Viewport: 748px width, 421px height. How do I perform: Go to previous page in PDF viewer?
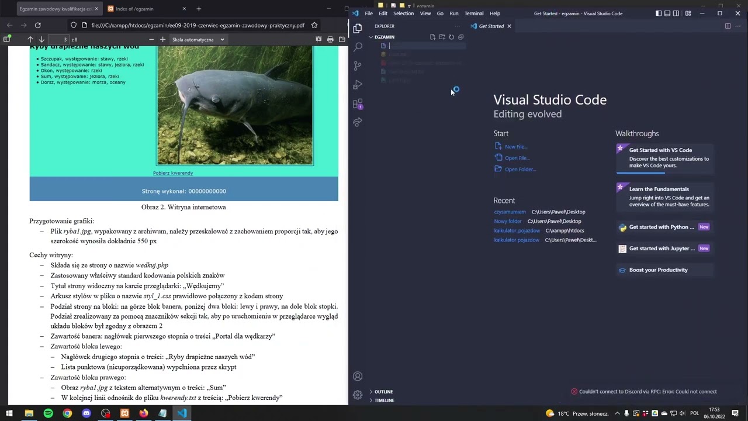tap(30, 39)
